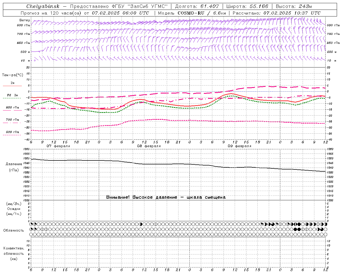Click the Широта: 55.166 value
This screenshot has width=341, height=272.
tap(247, 6)
